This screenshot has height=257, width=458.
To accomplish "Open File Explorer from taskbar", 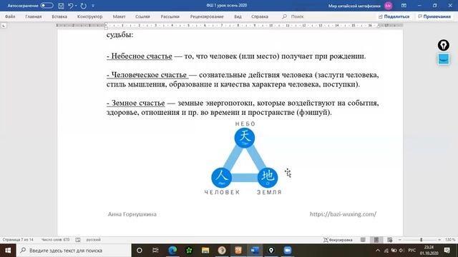I will coord(205,251).
